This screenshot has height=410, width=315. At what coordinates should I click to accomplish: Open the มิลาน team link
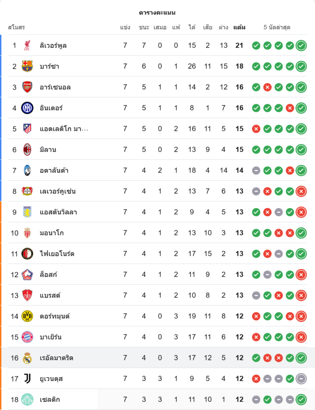[48, 150]
